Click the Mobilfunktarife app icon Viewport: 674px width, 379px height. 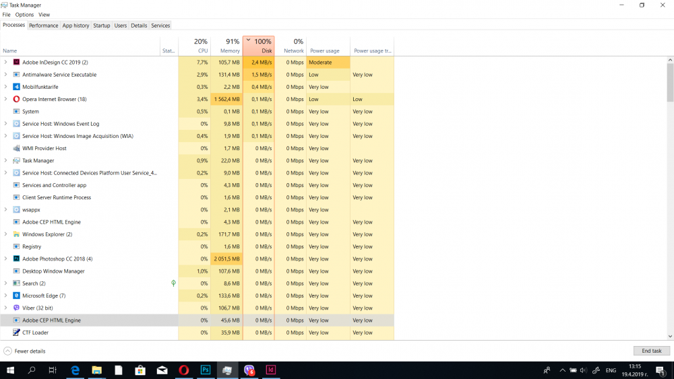pos(16,87)
